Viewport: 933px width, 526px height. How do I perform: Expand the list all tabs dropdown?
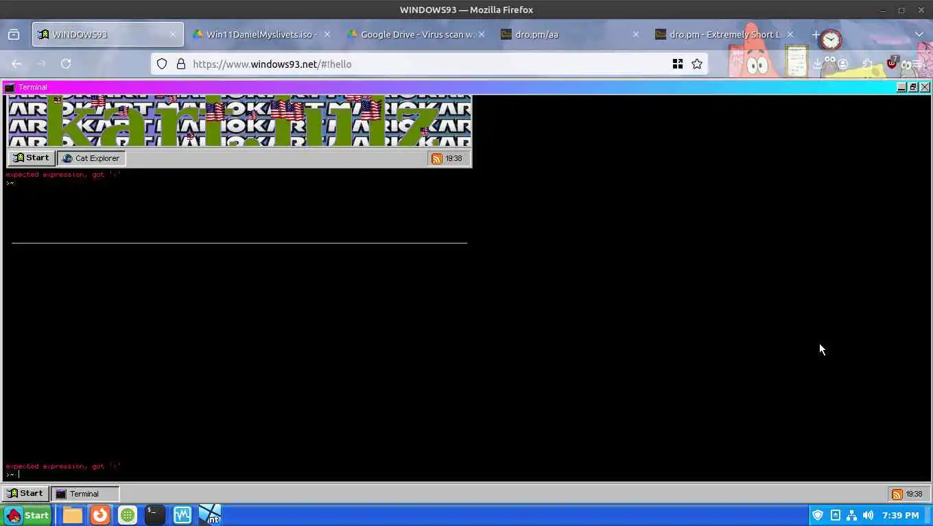[x=919, y=34]
